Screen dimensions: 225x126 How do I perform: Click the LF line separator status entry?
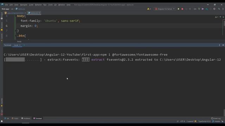(x=178, y=121)
